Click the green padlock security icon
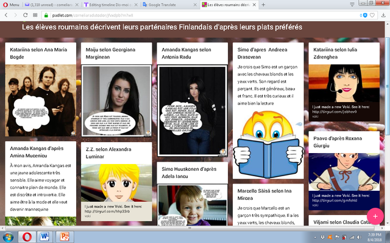The height and width of the screenshot is (243, 390). [46, 15]
